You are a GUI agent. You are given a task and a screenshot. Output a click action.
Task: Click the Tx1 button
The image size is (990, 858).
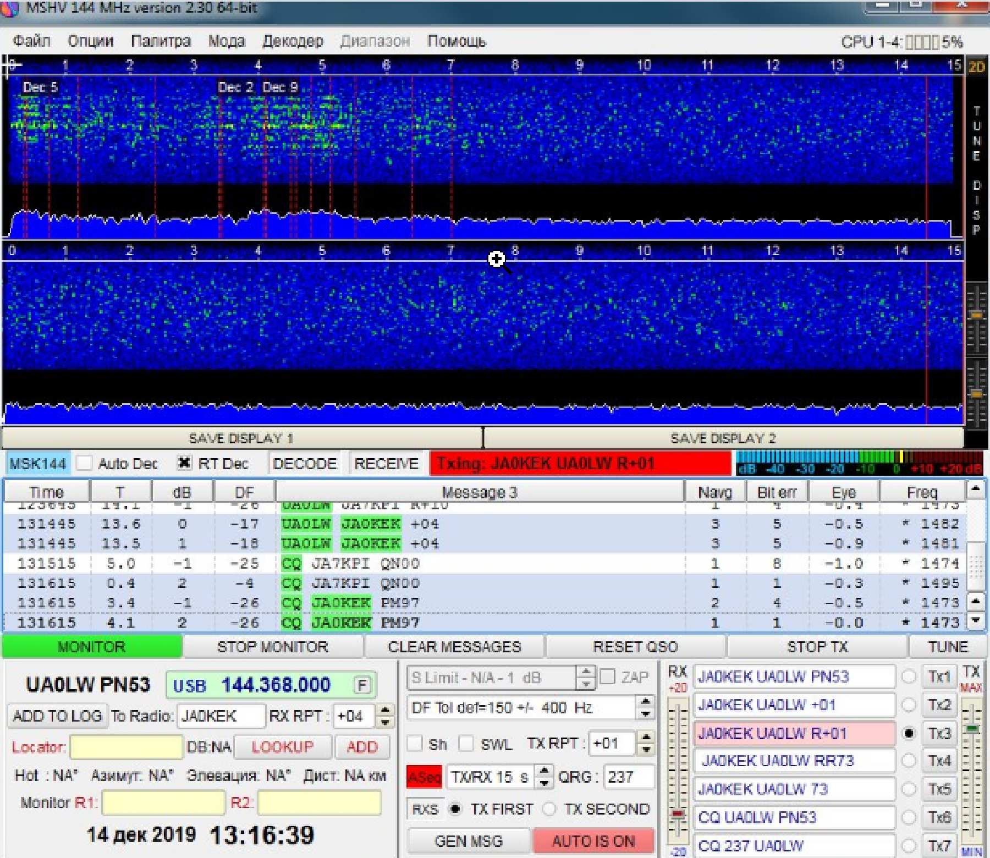[939, 676]
